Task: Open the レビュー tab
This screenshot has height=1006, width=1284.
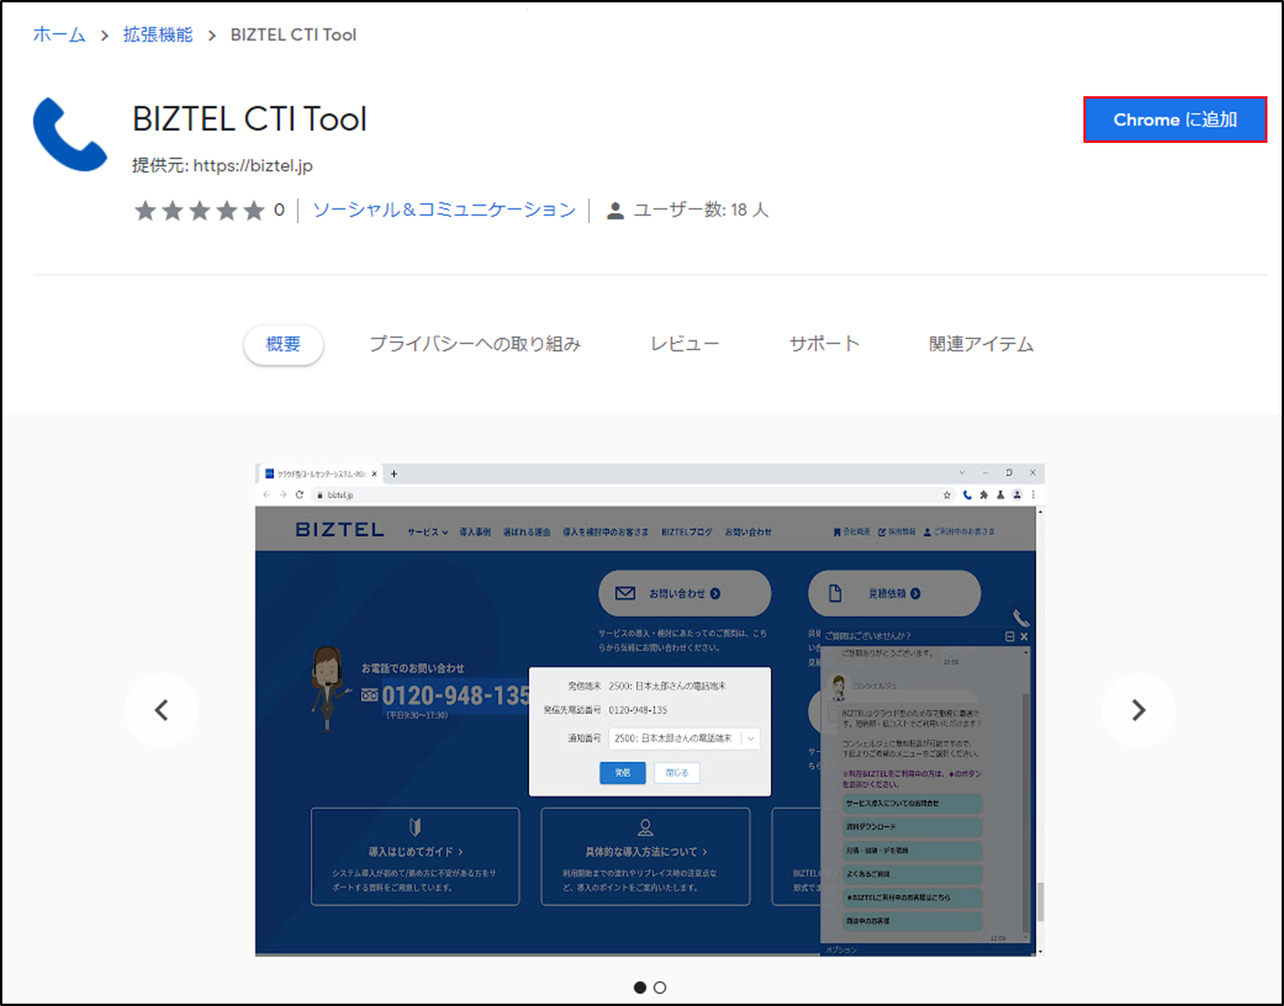Action: (x=685, y=344)
